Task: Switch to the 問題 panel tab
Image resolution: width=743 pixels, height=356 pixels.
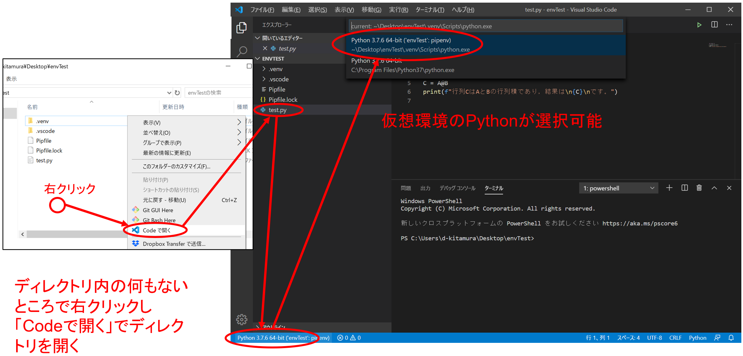Action: point(406,188)
